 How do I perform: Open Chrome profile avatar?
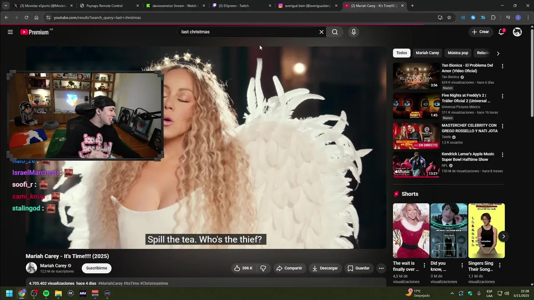(x=518, y=17)
